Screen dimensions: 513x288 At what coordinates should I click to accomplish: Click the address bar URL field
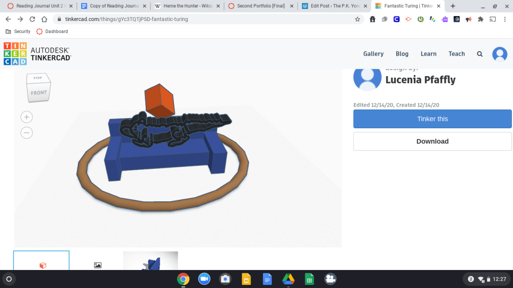point(200,19)
